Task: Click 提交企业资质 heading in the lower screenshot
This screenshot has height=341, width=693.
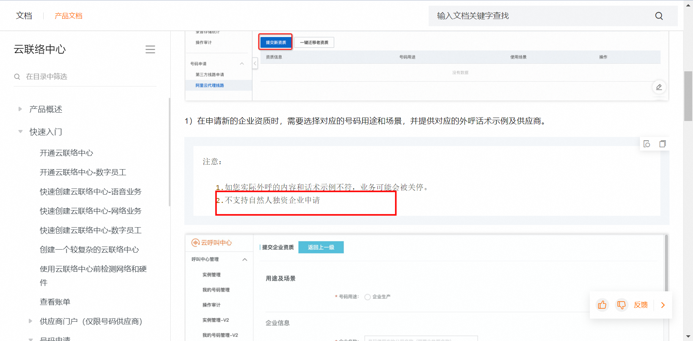Action: pos(278,247)
